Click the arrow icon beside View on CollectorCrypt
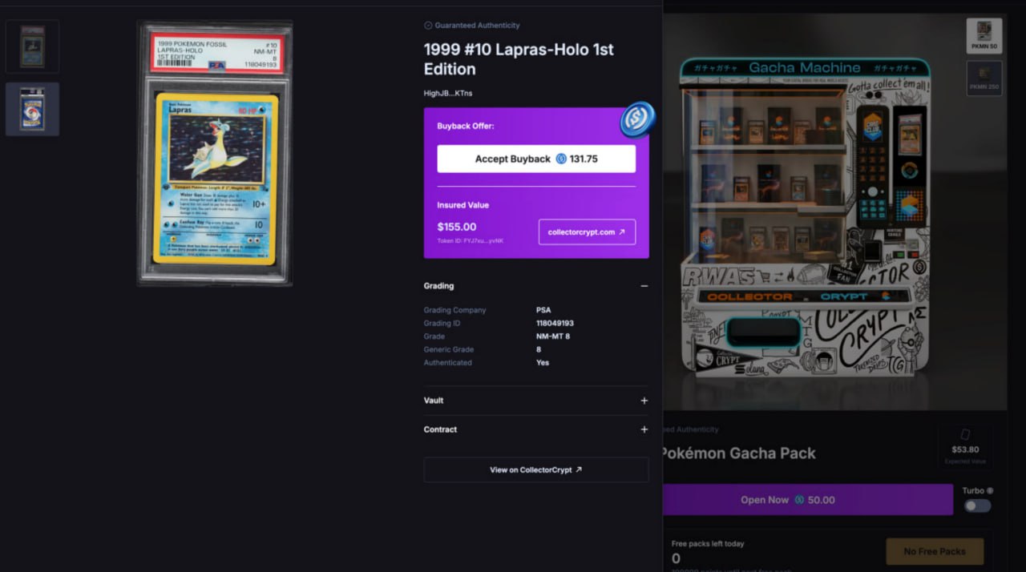 579,470
